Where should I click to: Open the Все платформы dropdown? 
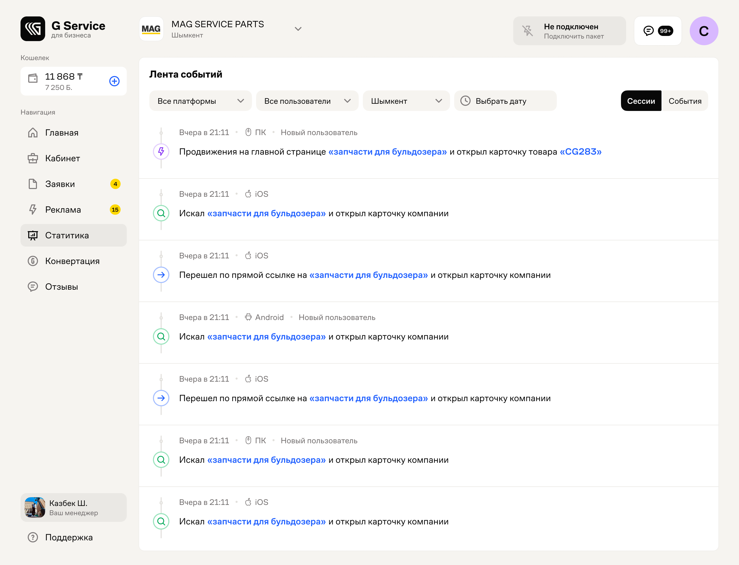[x=201, y=101]
